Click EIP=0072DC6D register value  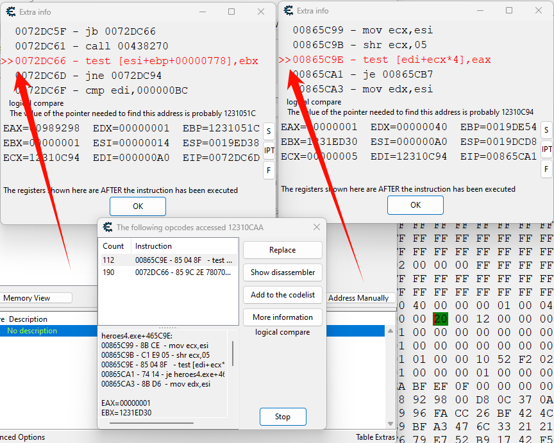pyautogui.click(x=221, y=158)
